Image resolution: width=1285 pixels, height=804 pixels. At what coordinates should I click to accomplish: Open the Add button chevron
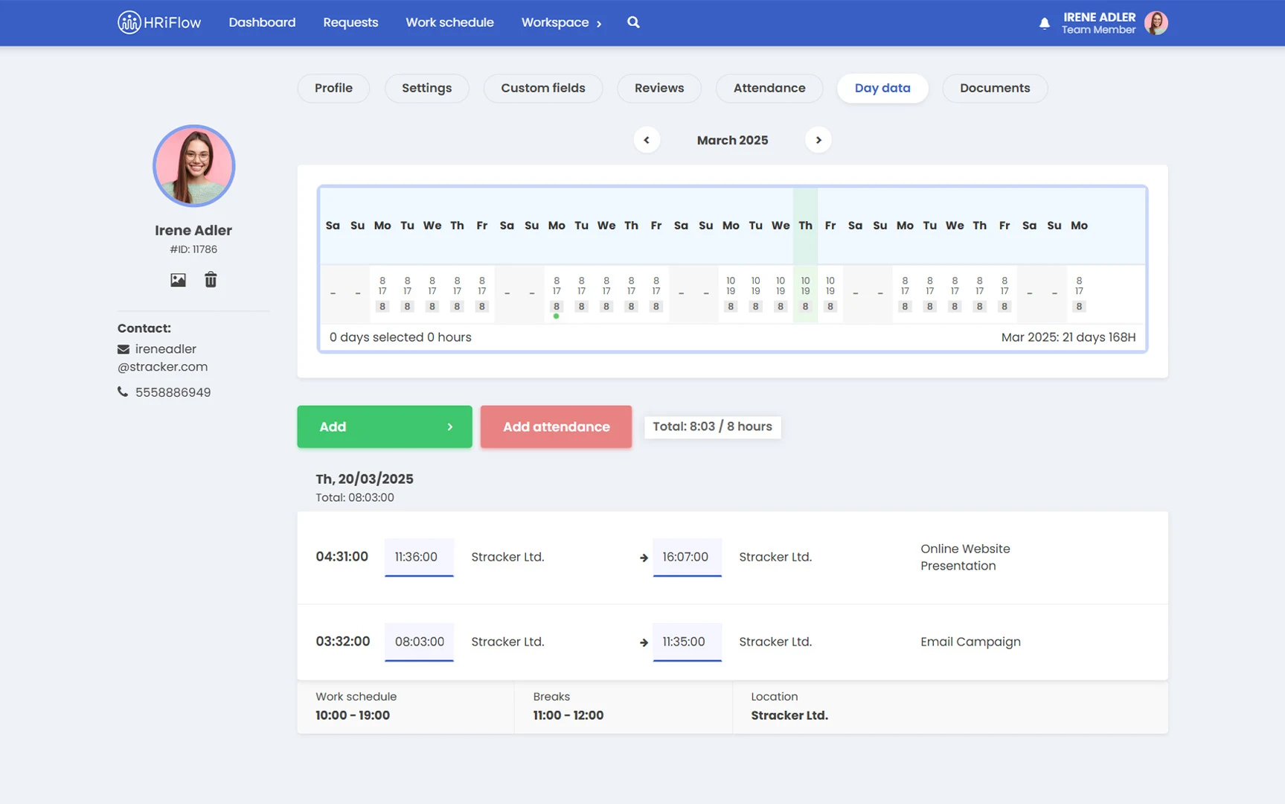[449, 427]
